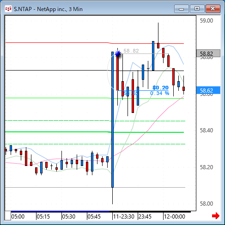Select the 58.62 blue price label on axis
The width and height of the screenshot is (225, 225).
(x=208, y=90)
